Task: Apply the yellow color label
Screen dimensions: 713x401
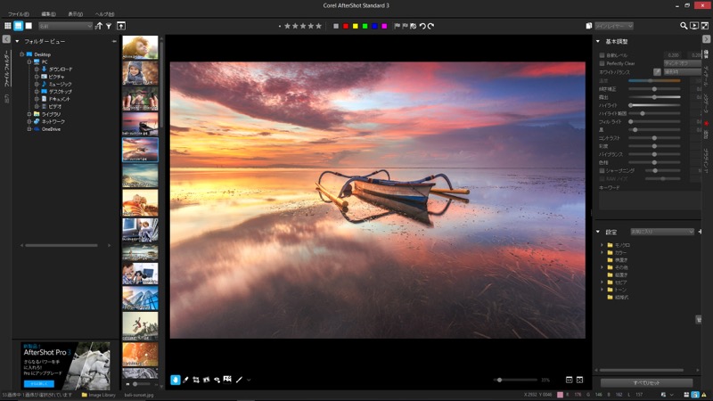Action: pyautogui.click(x=355, y=27)
